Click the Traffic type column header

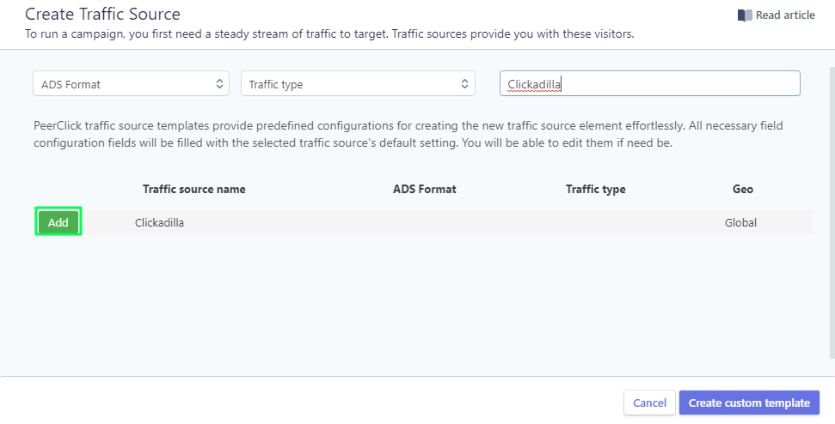(x=595, y=189)
